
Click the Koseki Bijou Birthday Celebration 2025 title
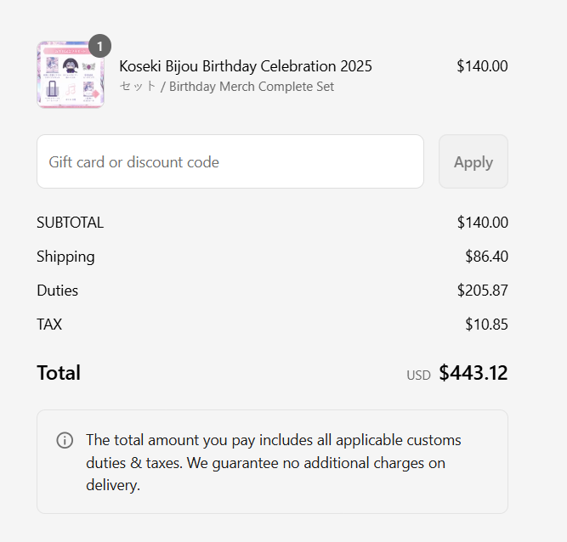pyautogui.click(x=246, y=66)
